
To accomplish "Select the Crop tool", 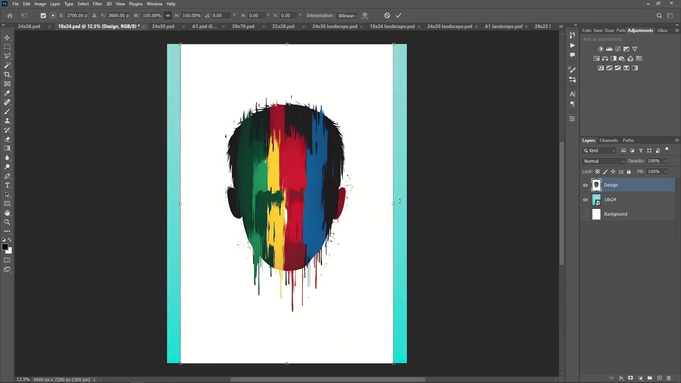I will tap(7, 74).
